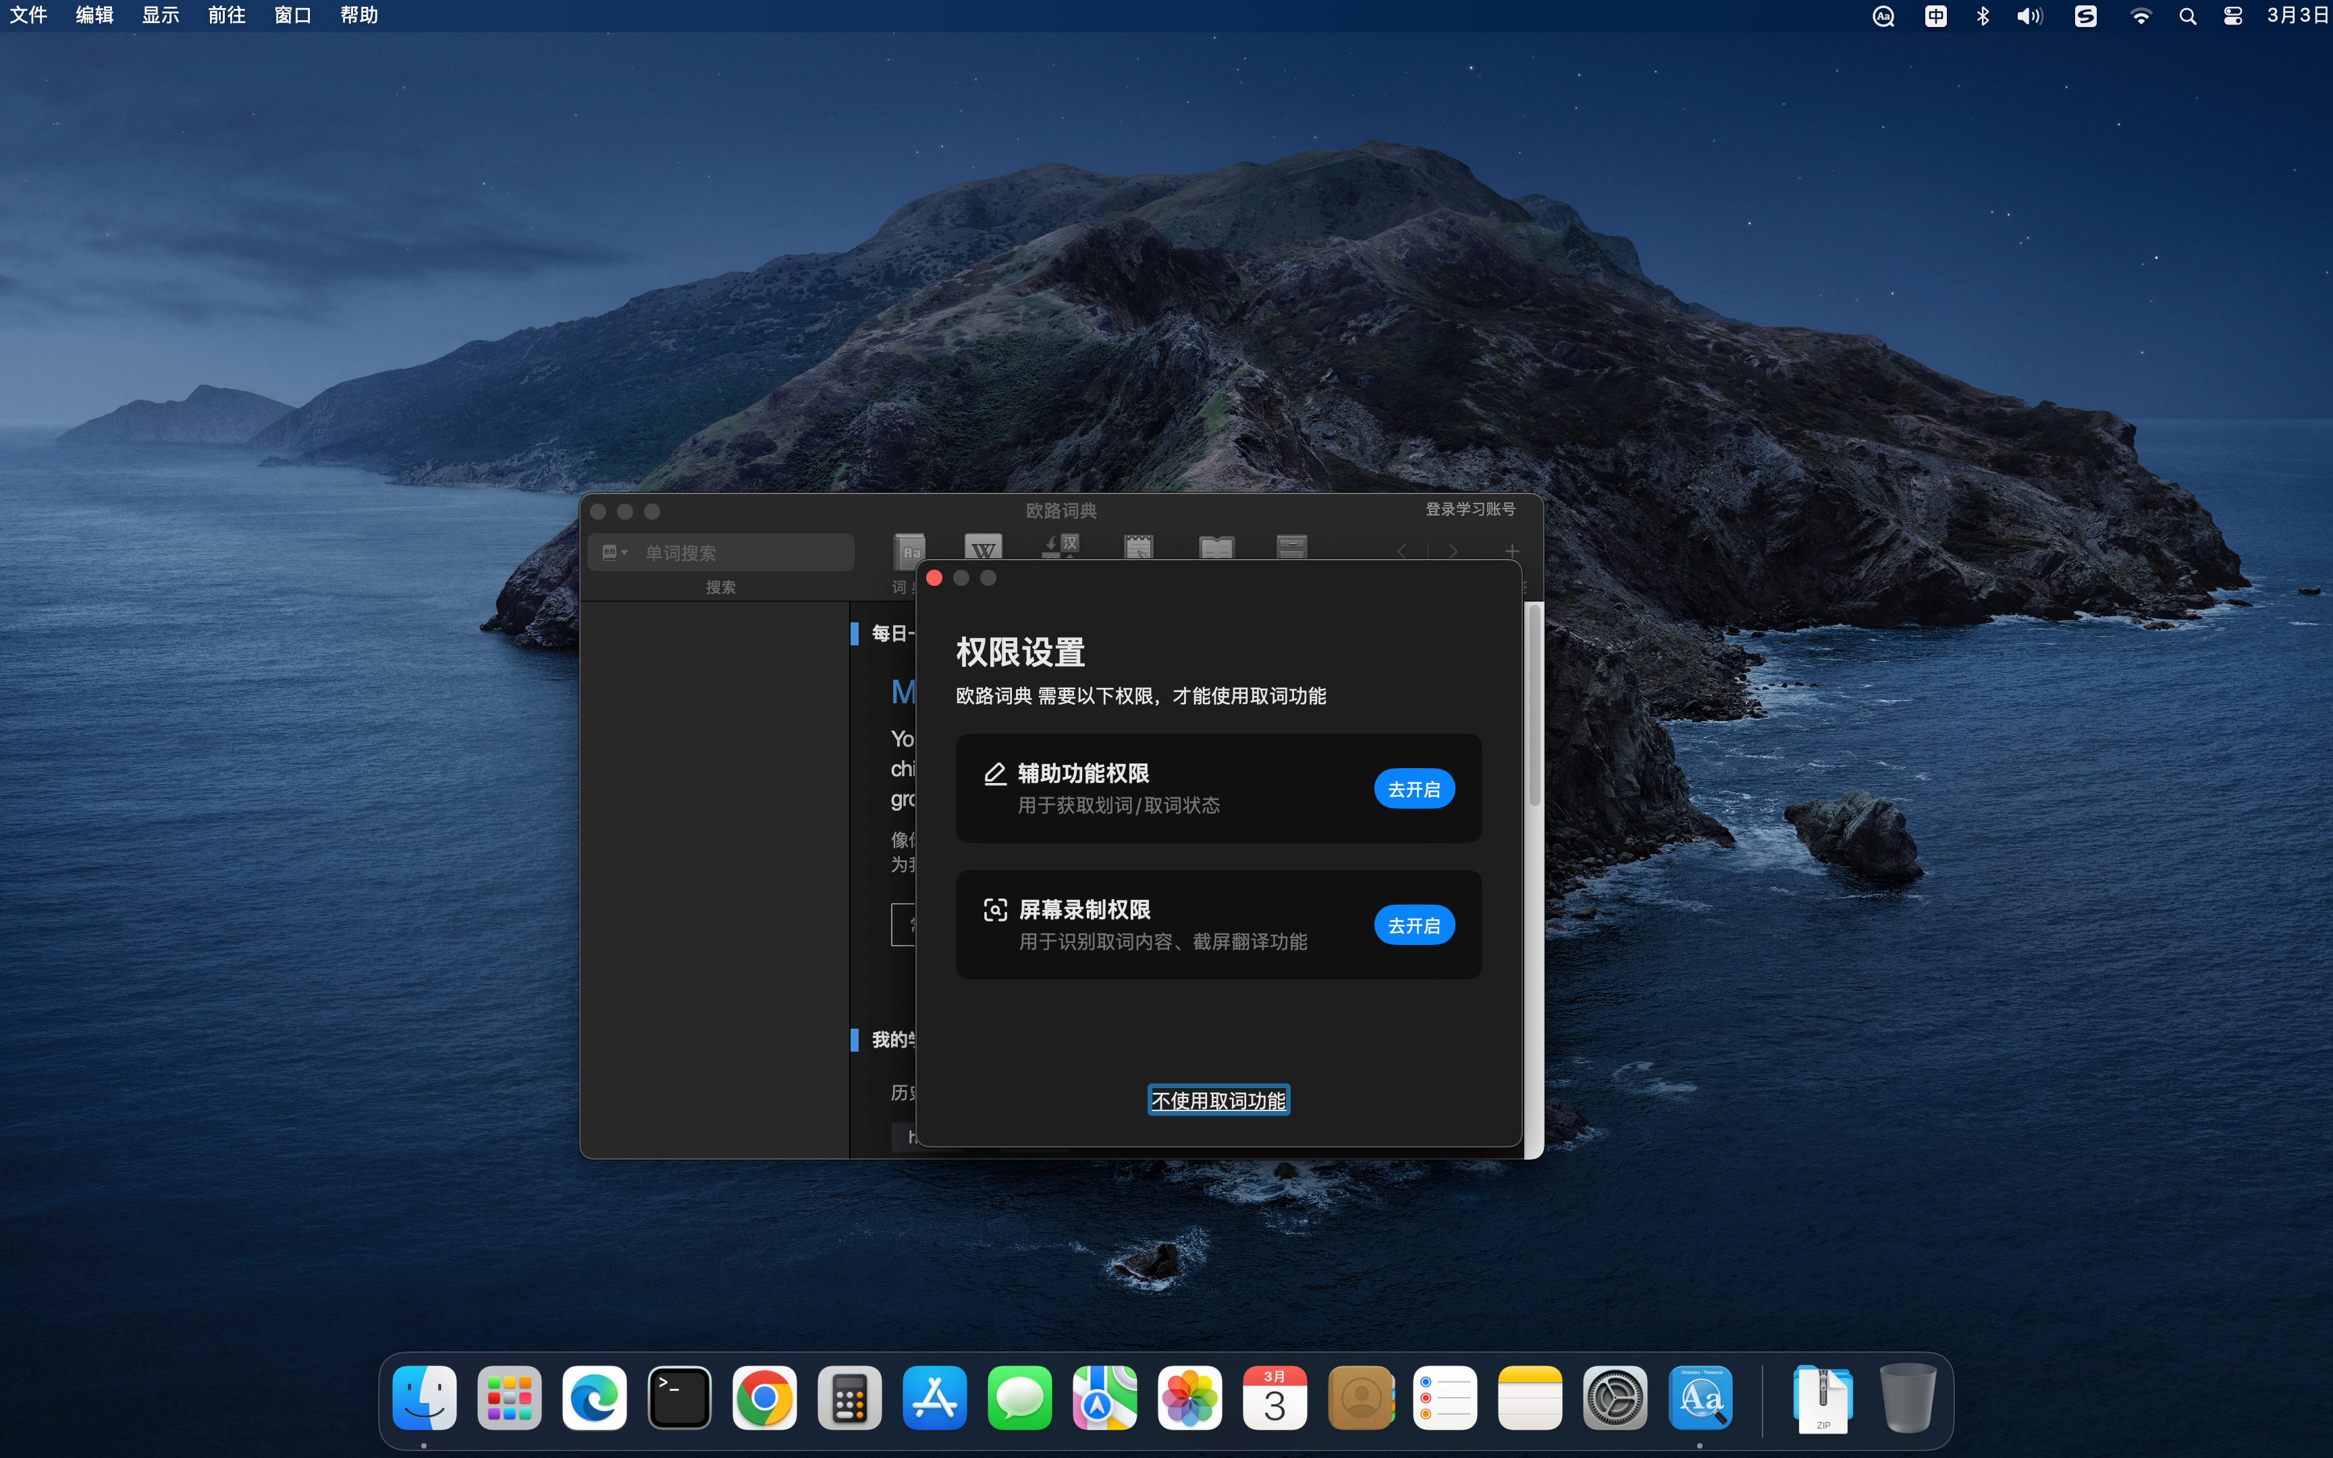Enable accessibility permission with 去开启
The width and height of the screenshot is (2333, 1458).
[1414, 789]
